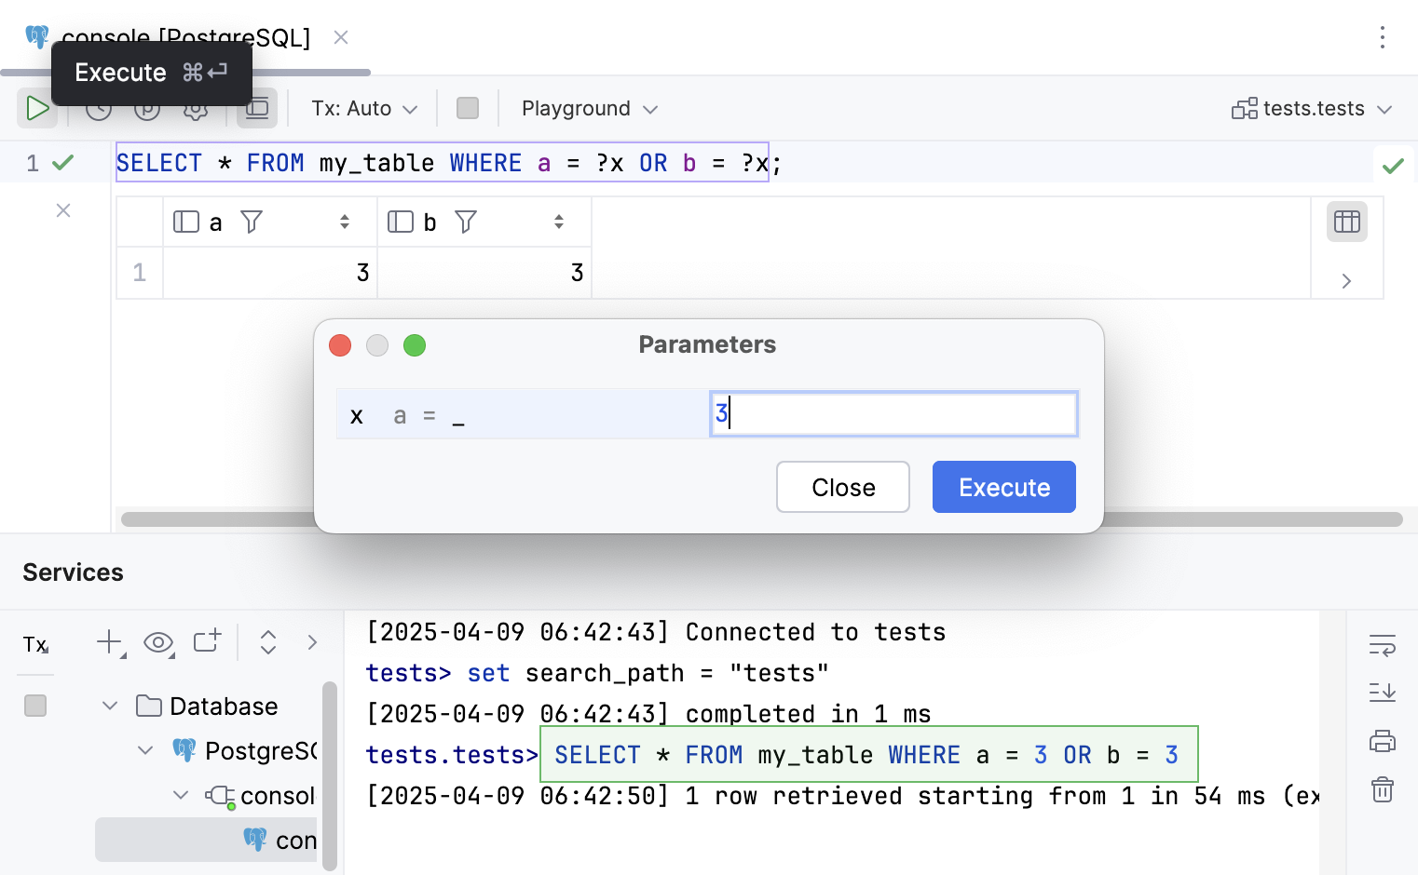Add a new data source with the plus icon
This screenshot has height=875, width=1418.
[x=106, y=642]
